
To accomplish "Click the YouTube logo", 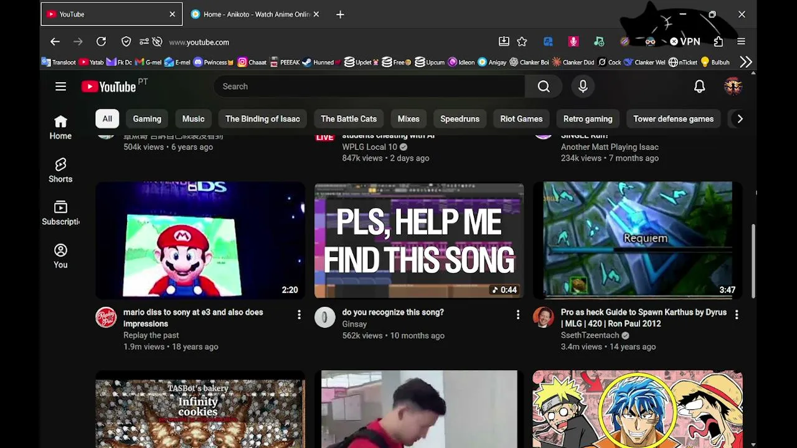I will [x=109, y=86].
